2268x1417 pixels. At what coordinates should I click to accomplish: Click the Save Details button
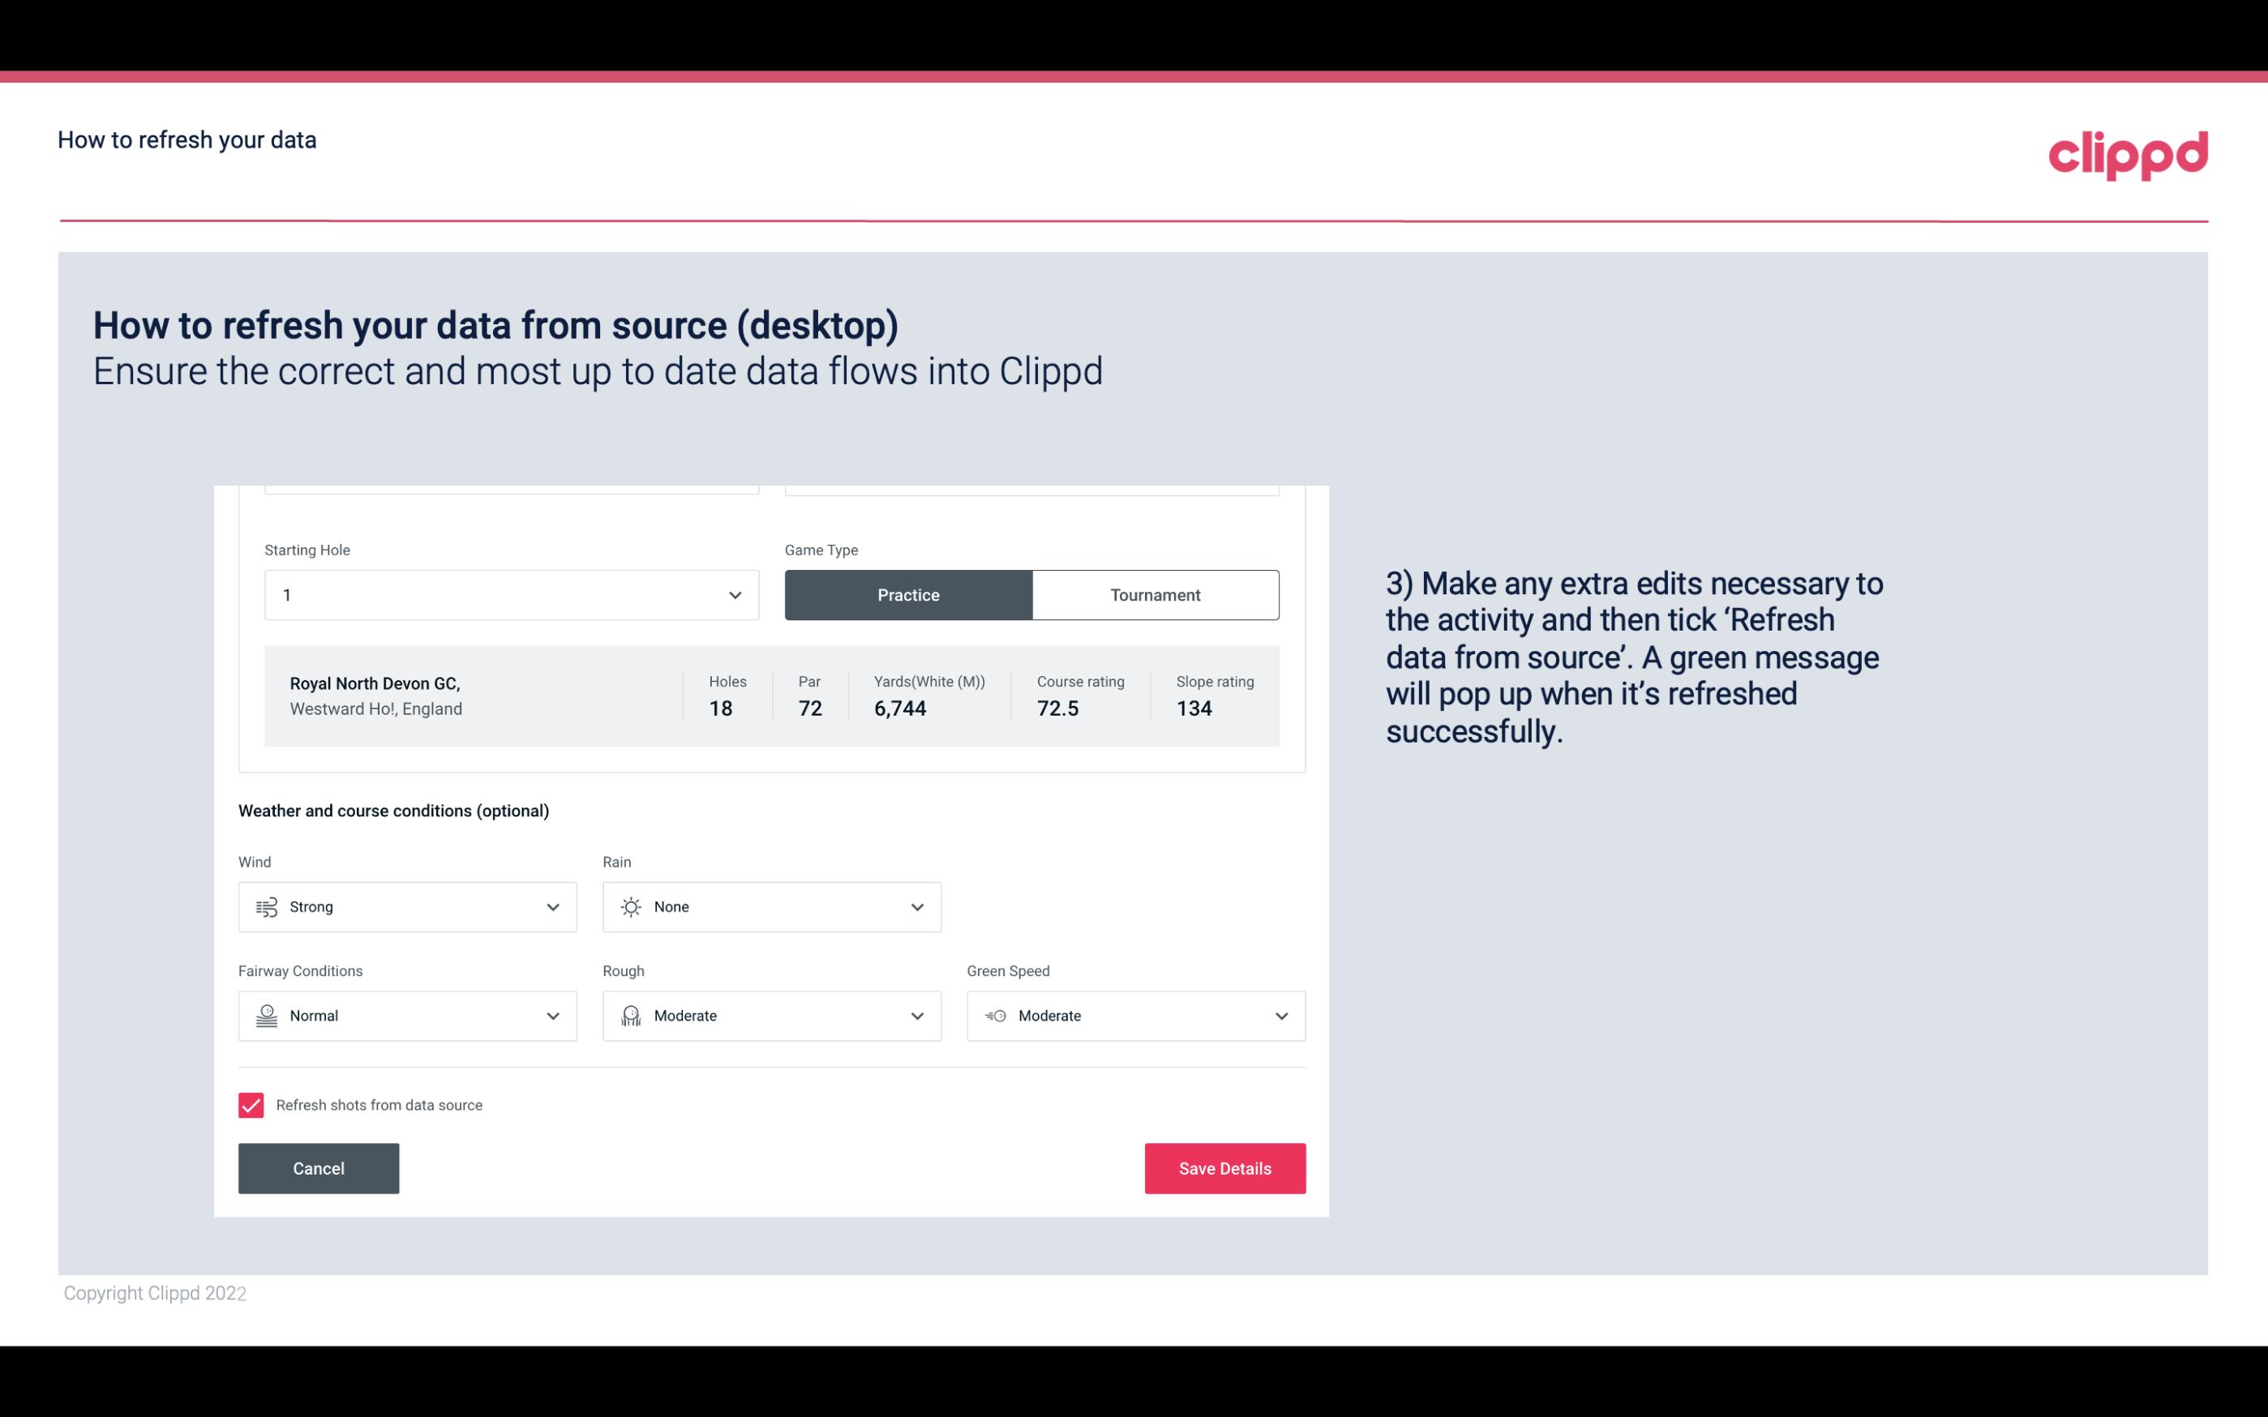1224,1167
